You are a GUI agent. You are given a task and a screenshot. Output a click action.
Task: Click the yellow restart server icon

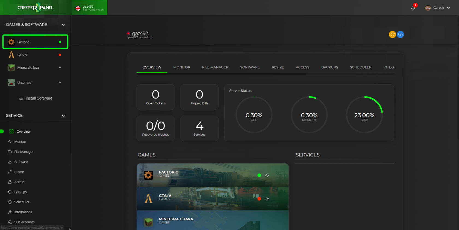point(393,34)
